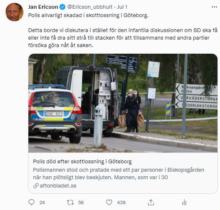Open the share upload icon
220x210 pixels.
[151, 202]
